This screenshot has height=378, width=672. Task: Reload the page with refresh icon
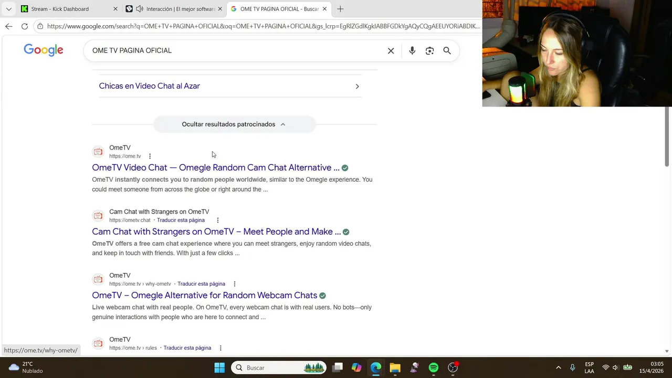pos(25,26)
